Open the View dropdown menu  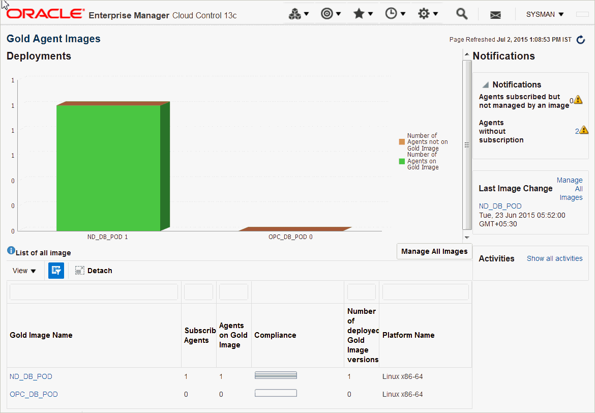coord(24,271)
